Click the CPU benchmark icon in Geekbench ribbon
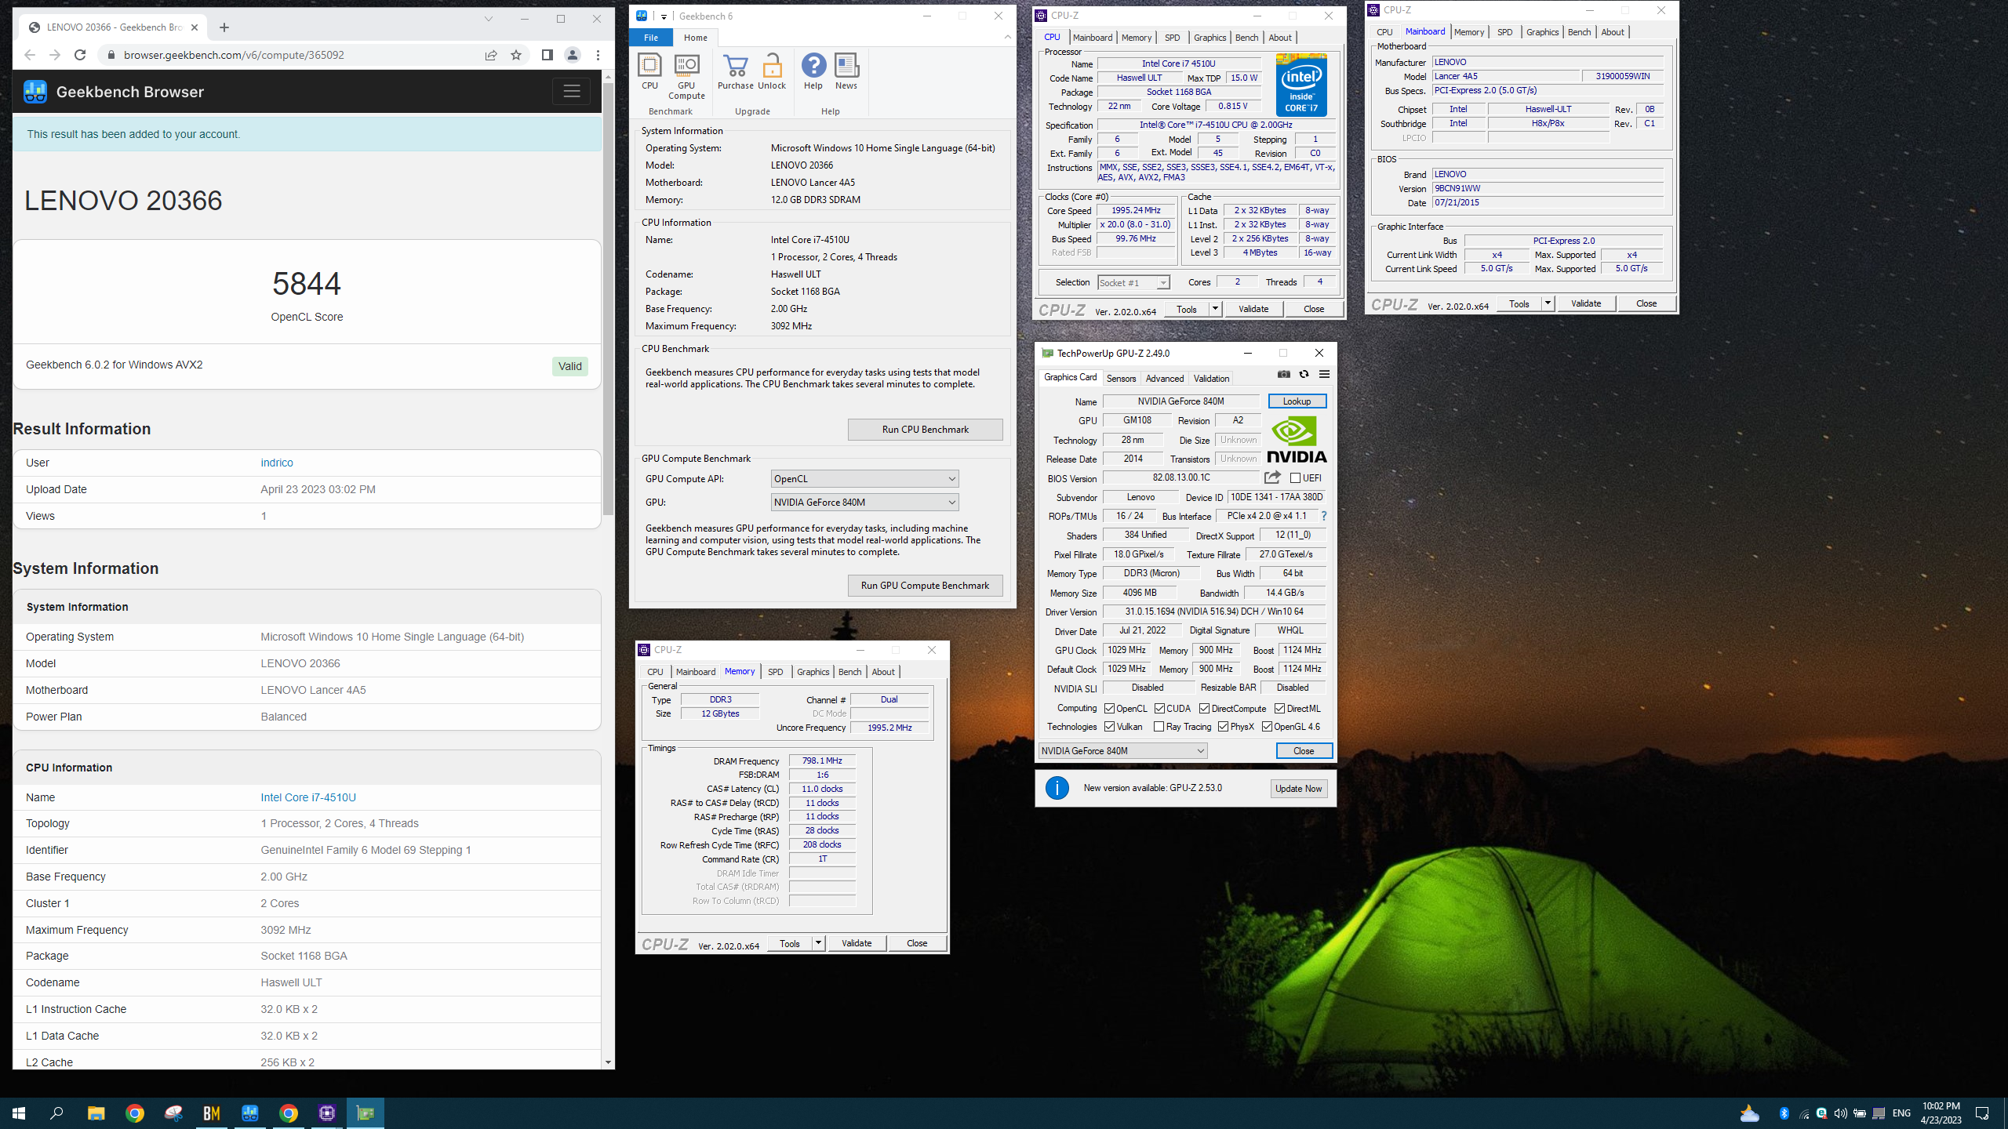This screenshot has height=1129, width=2008. pyautogui.click(x=649, y=72)
